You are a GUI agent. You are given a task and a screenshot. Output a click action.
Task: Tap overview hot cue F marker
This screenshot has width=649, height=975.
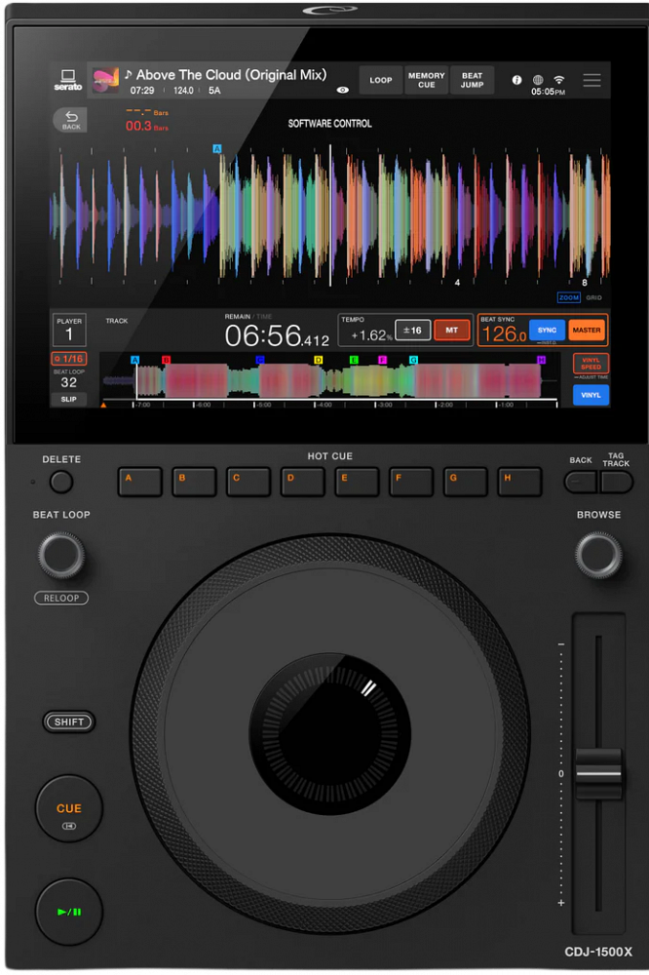click(382, 360)
